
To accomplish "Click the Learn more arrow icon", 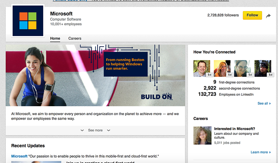I will 270,152.
